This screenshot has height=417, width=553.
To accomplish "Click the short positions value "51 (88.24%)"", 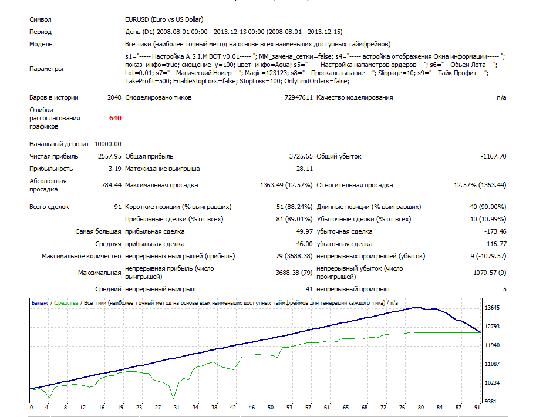I will coord(295,207).
